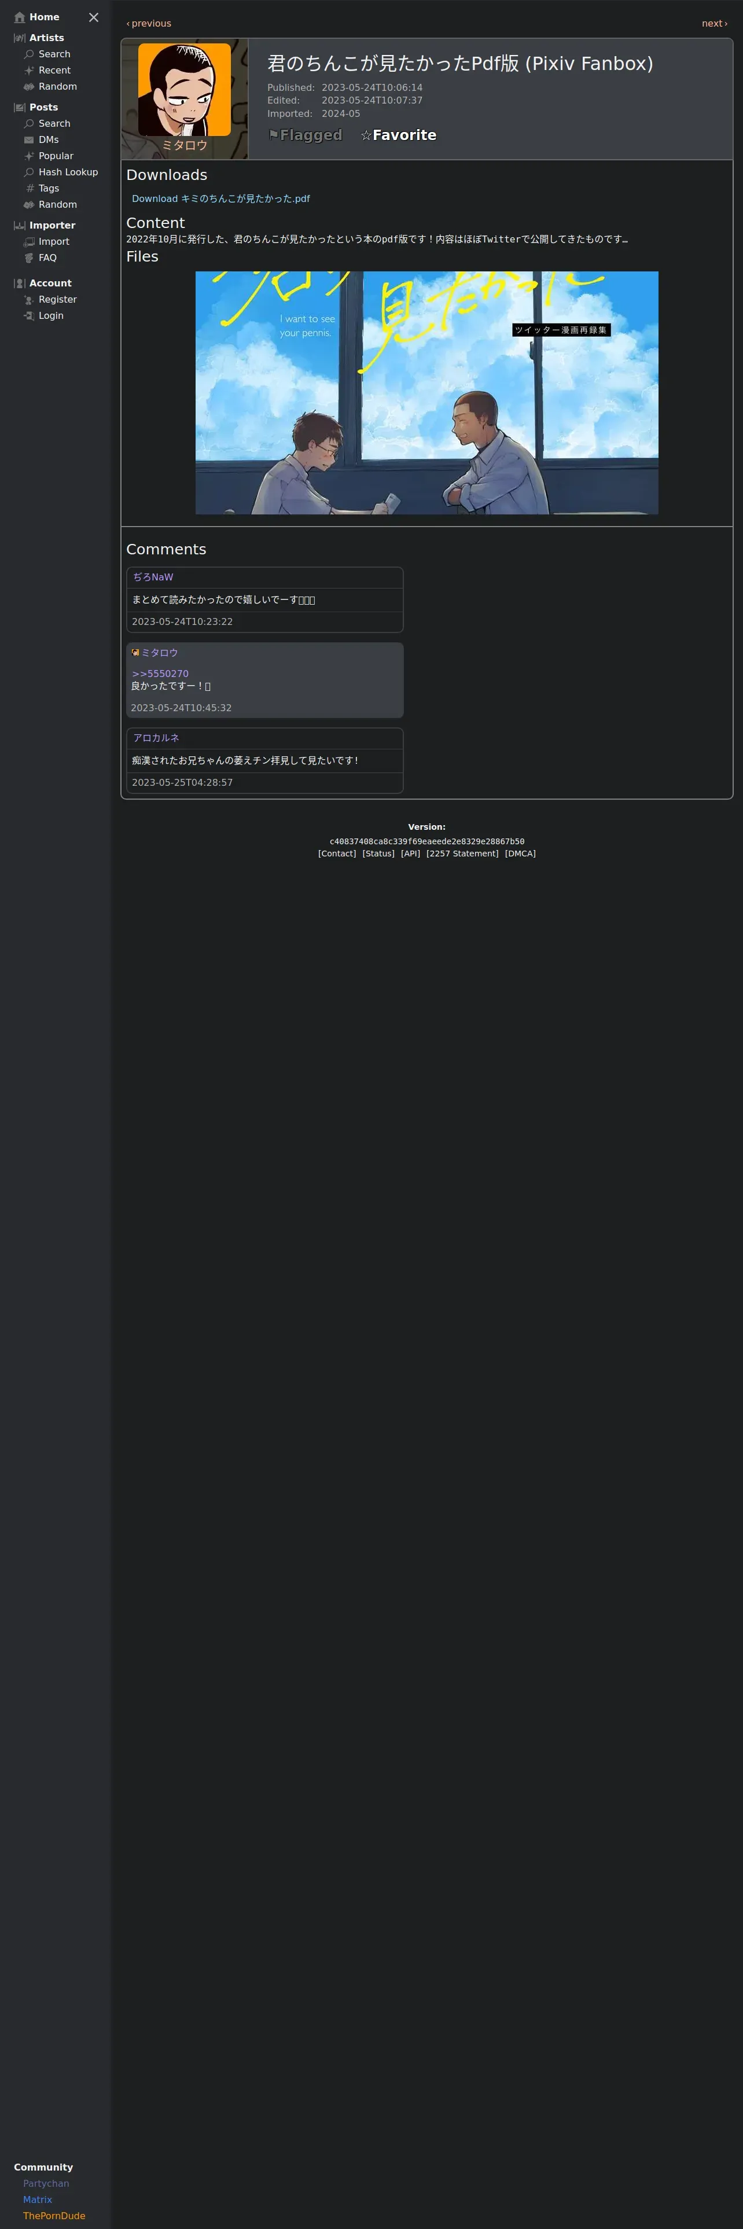This screenshot has height=2229, width=743.
Task: Open the Partychan community link
Action: pos(46,2184)
